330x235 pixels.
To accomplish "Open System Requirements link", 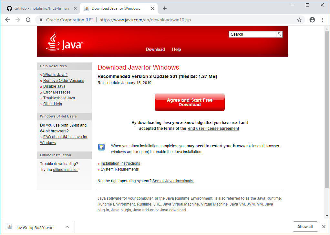I will tap(119, 169).
